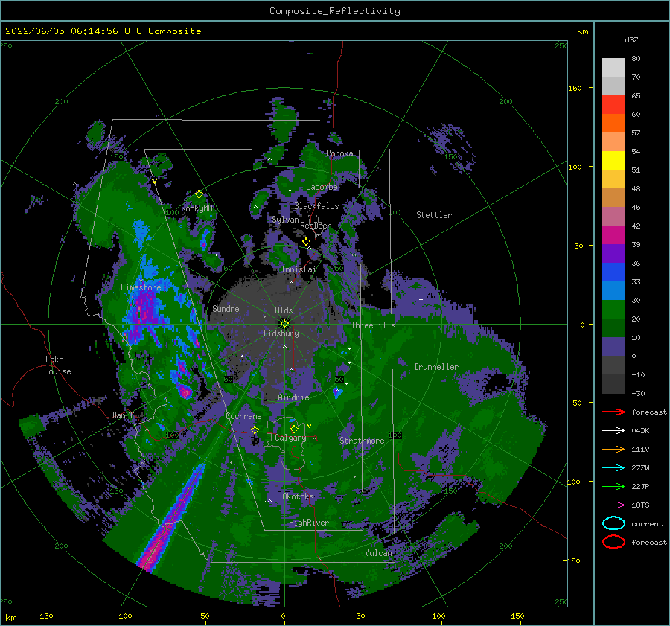Click the slate-purple 0-10 dBZ swatch

pyautogui.click(x=613, y=347)
